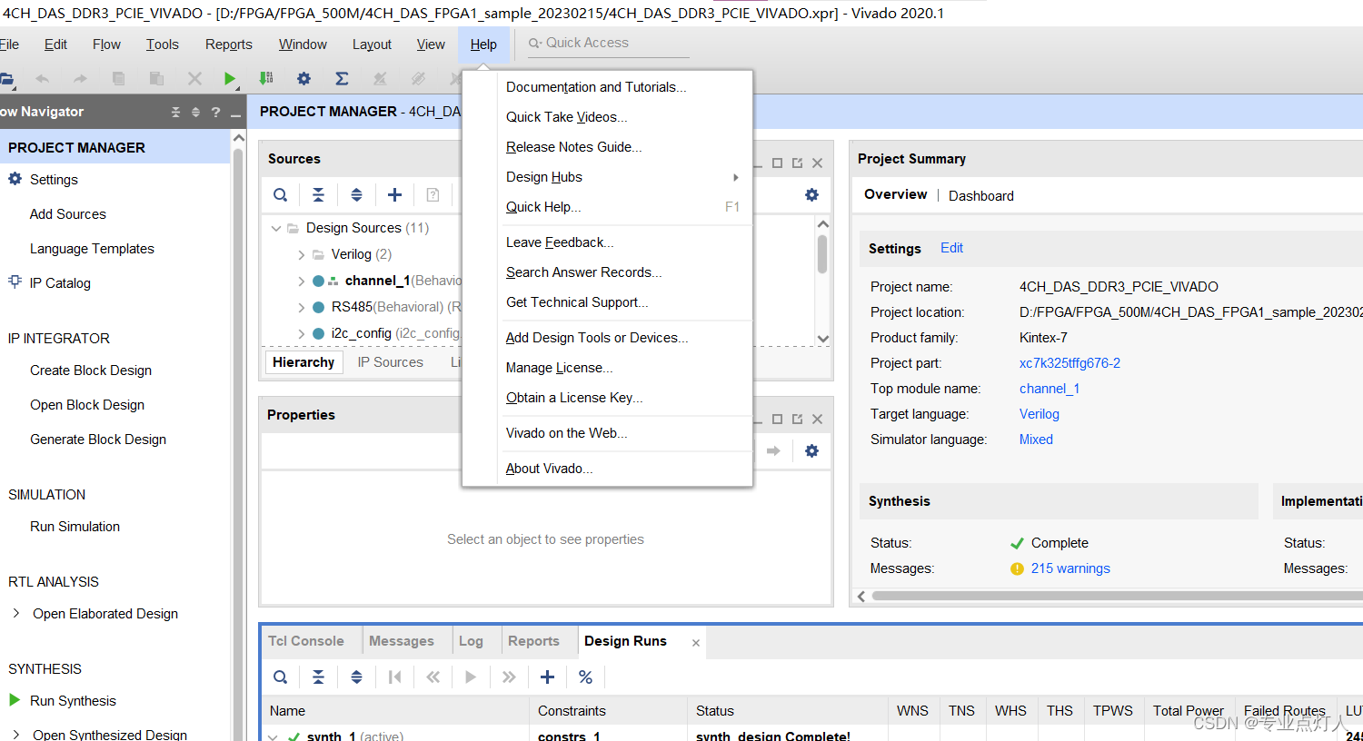Click the Delete X toolbar icon
Image resolution: width=1363 pixels, height=741 pixels.
tap(194, 79)
